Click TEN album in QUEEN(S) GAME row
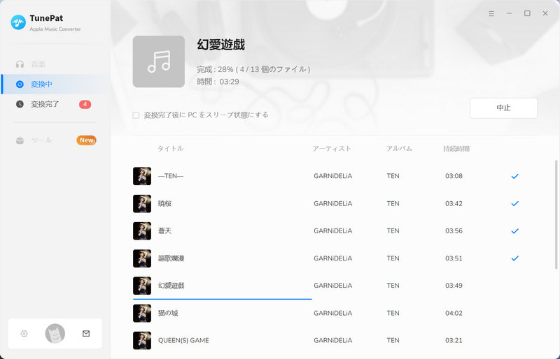This screenshot has height=359, width=560. click(393, 340)
